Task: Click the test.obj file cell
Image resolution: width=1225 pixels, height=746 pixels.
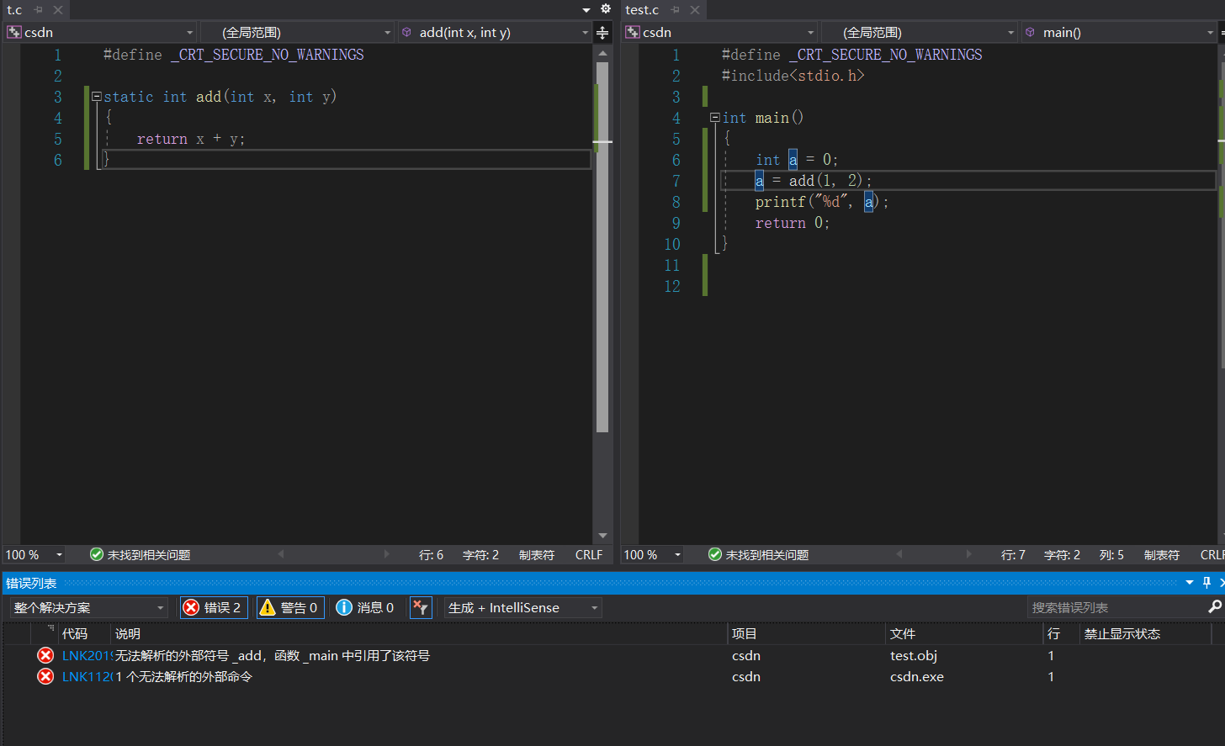Action: tap(914, 655)
